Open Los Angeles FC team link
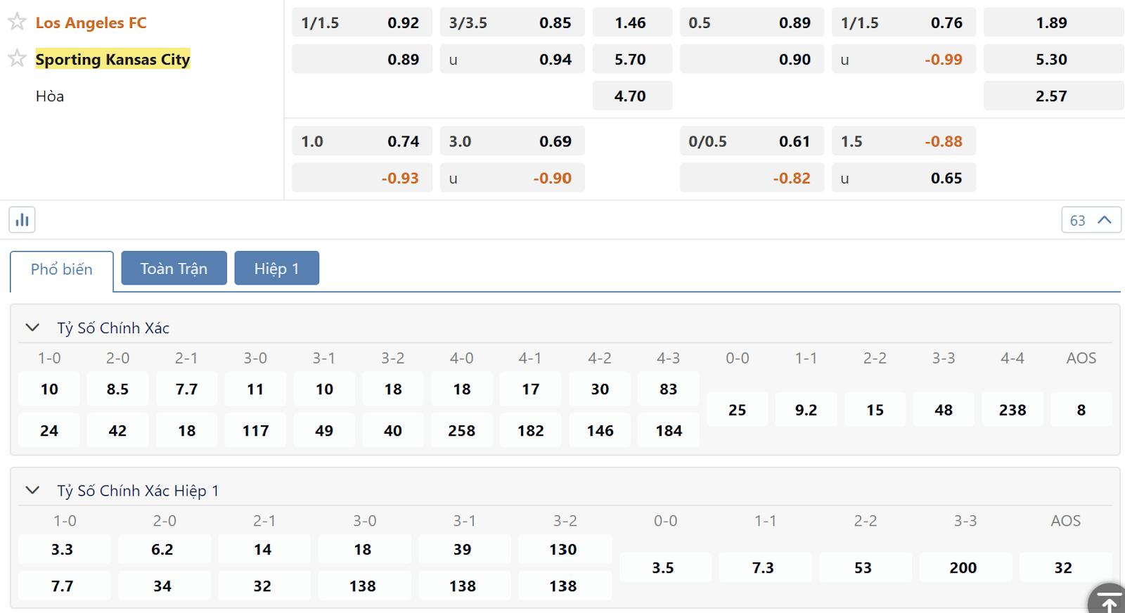 [91, 22]
